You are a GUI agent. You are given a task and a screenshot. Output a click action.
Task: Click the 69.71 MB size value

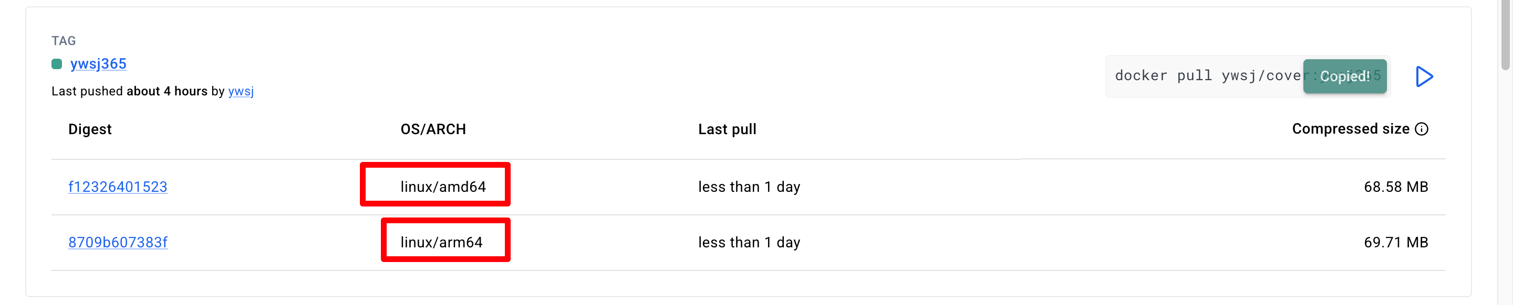tap(1395, 242)
